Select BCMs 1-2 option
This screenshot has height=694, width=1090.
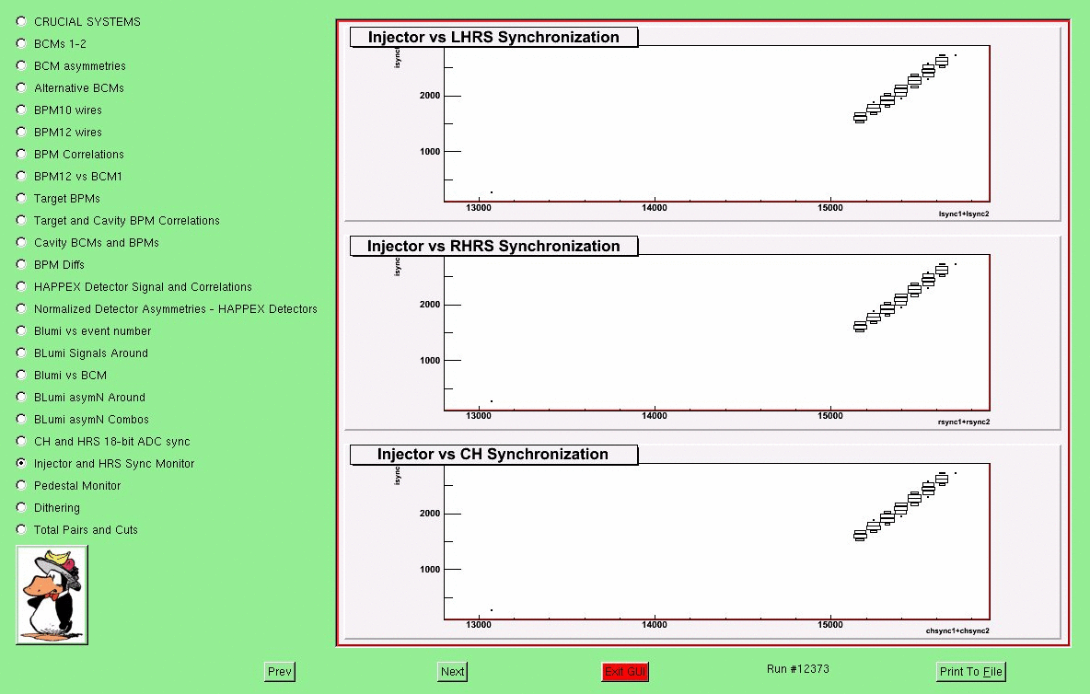[x=21, y=44]
